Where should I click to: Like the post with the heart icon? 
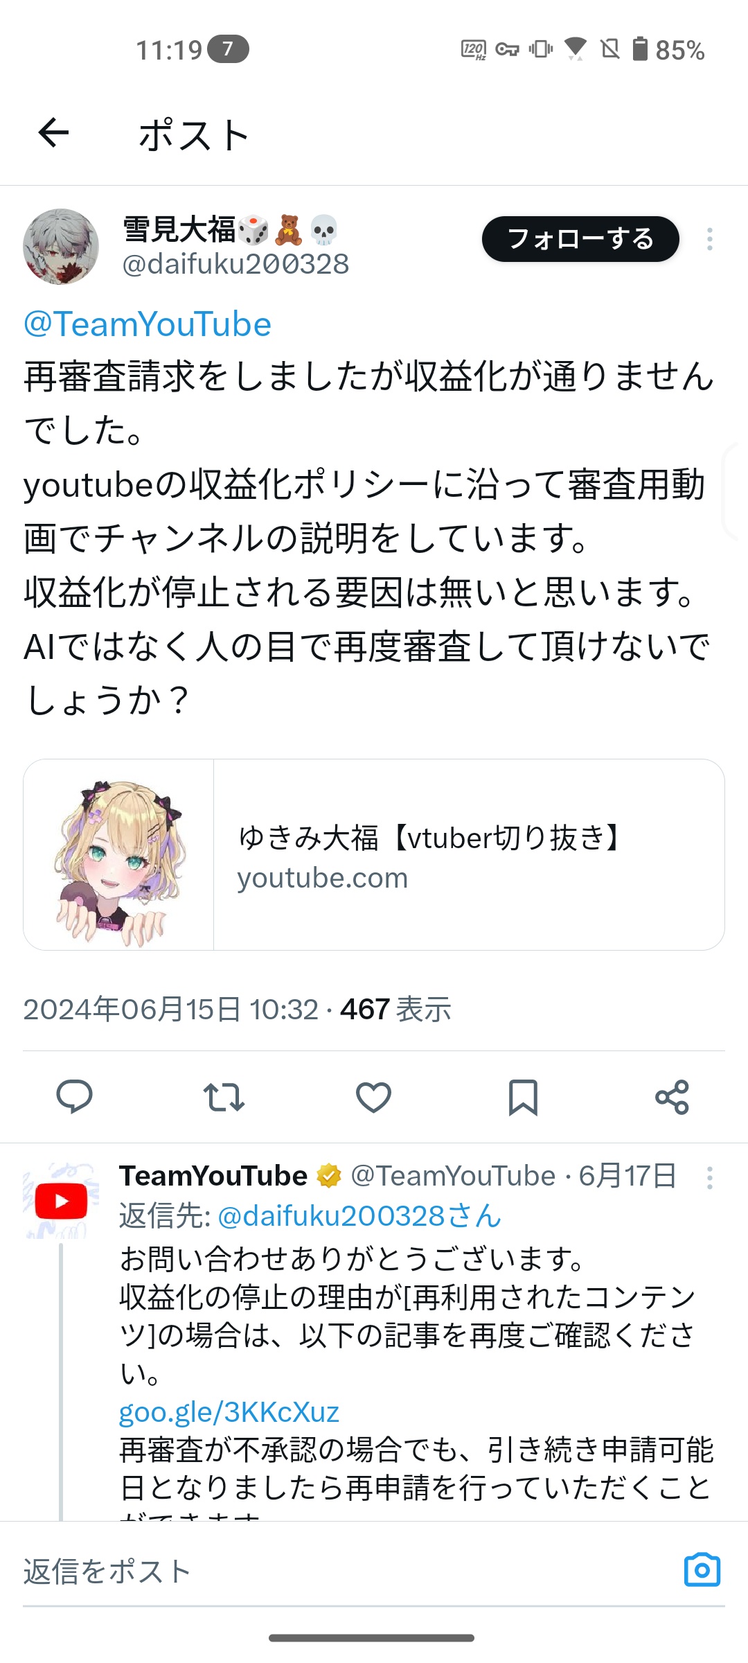coord(373,1097)
